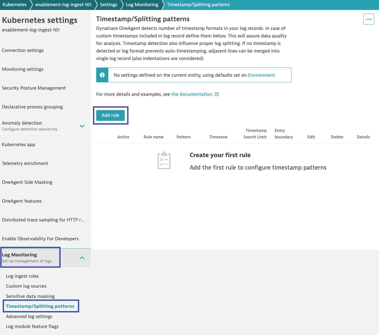The height and width of the screenshot is (335, 379).
Task: Click the Add rule button
Action: point(110,115)
